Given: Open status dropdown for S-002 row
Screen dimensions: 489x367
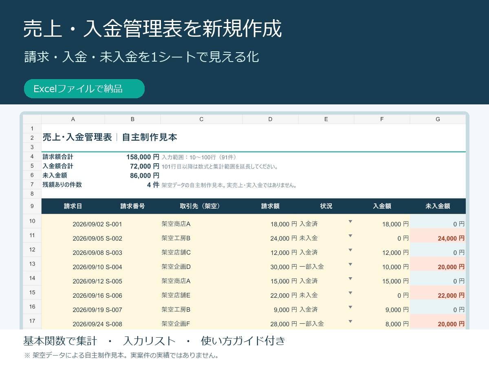Looking at the screenshot, I should [350, 236].
